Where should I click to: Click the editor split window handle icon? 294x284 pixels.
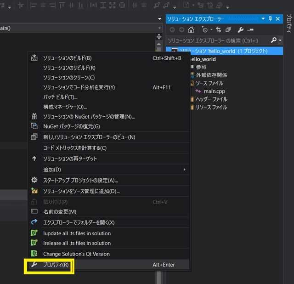click(159, 37)
